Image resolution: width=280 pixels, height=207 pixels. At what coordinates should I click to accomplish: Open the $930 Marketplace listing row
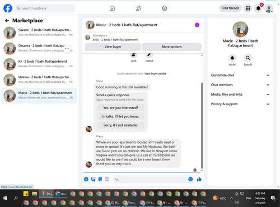click(x=143, y=37)
